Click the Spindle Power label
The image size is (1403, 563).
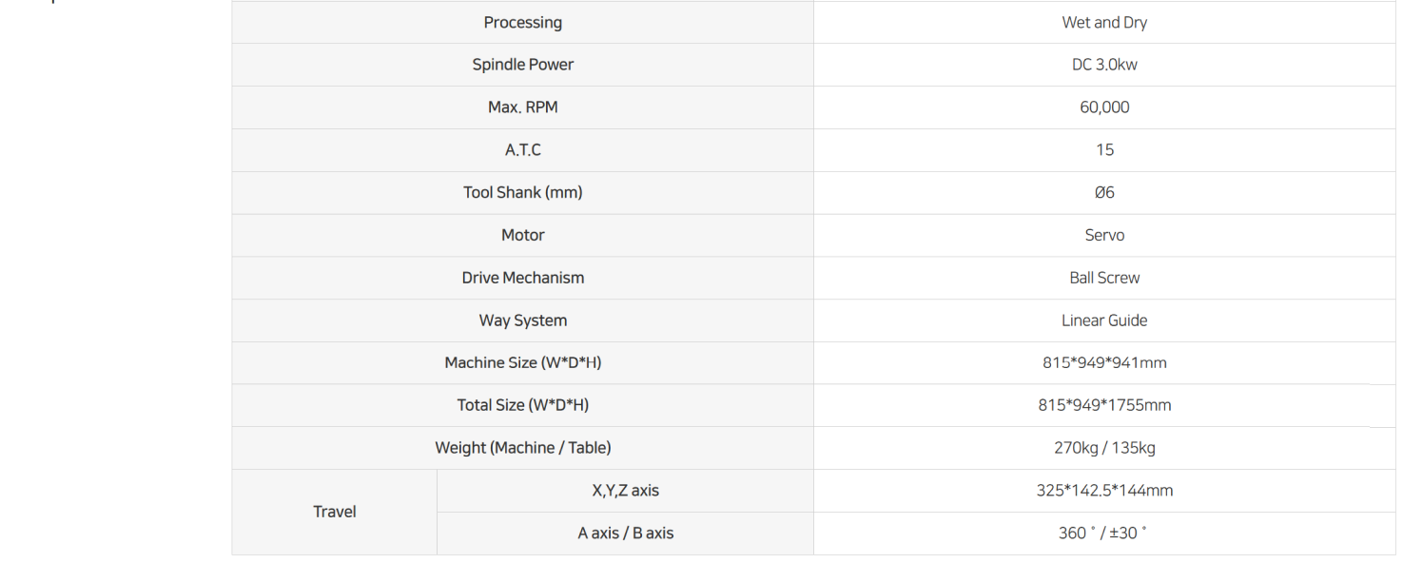pos(522,65)
